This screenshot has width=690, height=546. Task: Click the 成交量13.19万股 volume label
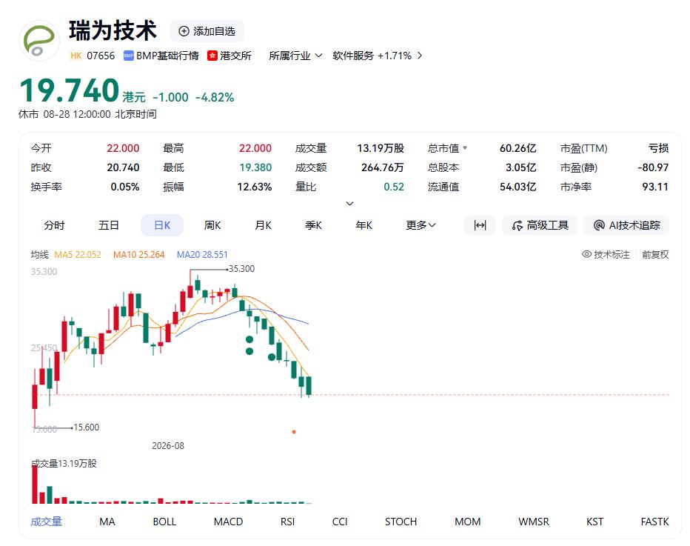point(64,463)
